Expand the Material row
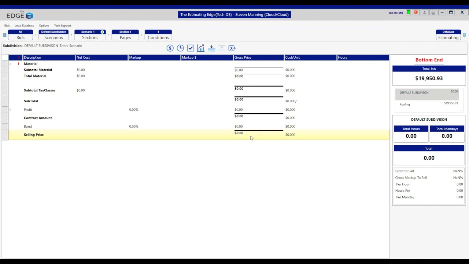Viewport: 469px width, 264px height. [10, 64]
